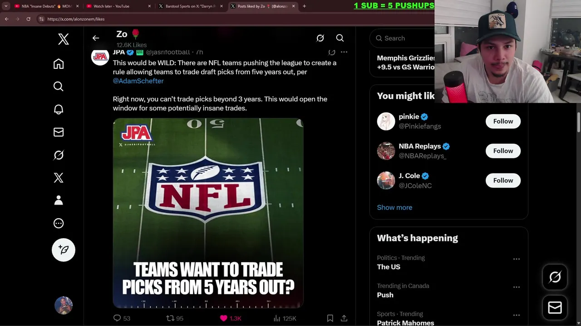This screenshot has height=326, width=581.
Task: Open the Patrick Mahomes trending topic
Action: [405, 322]
